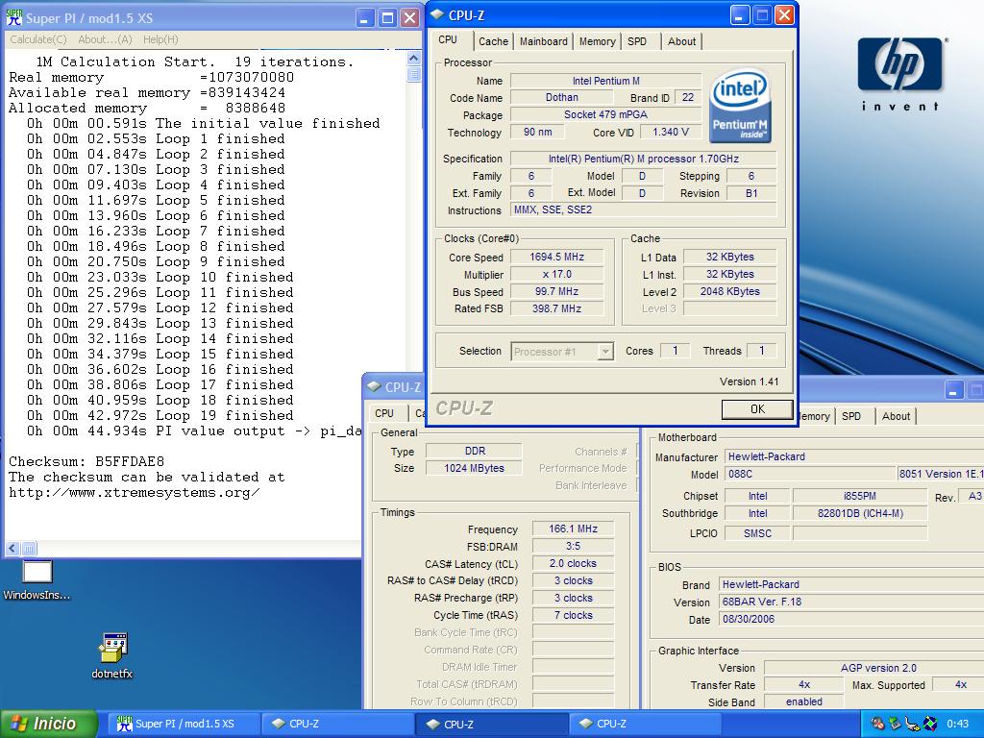Viewport: 984px width, 738px height.
Task: Click the Inicio start button
Action: click(x=49, y=724)
